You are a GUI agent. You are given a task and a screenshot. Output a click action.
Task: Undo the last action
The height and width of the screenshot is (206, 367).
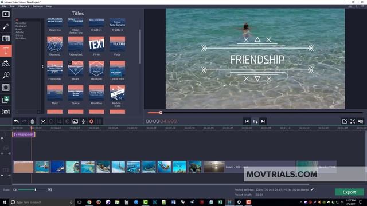16,121
